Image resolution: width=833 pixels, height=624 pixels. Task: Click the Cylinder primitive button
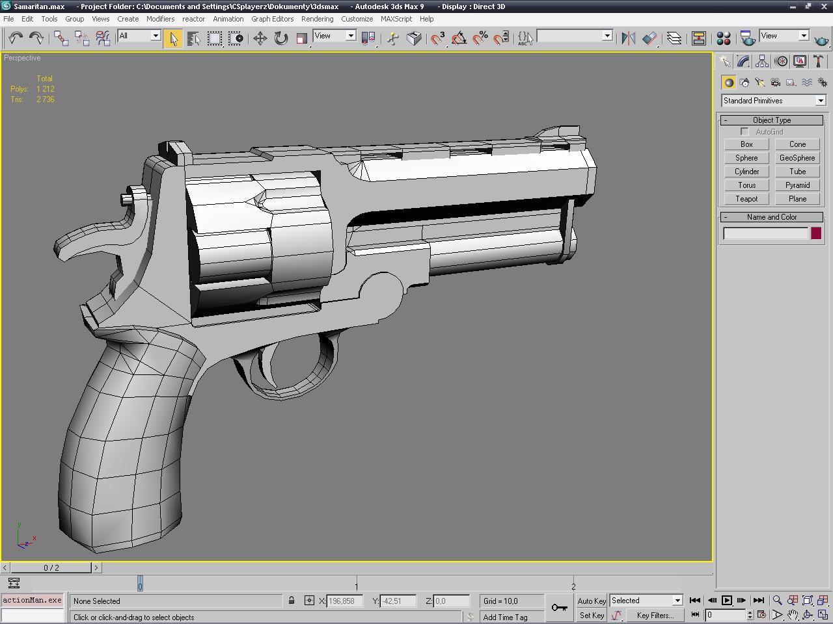tap(746, 172)
